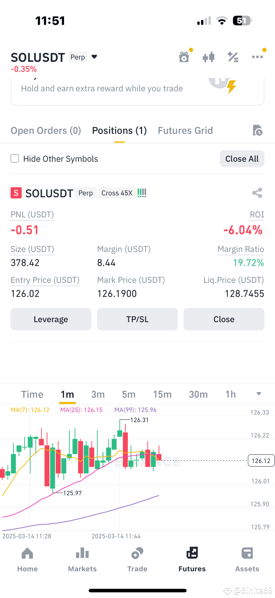Open the gift rewards icon
The image size is (275, 598).
(x=184, y=57)
